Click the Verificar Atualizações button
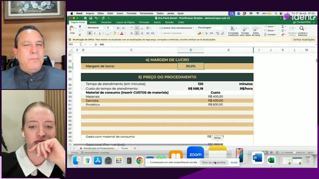 [x=304, y=40]
